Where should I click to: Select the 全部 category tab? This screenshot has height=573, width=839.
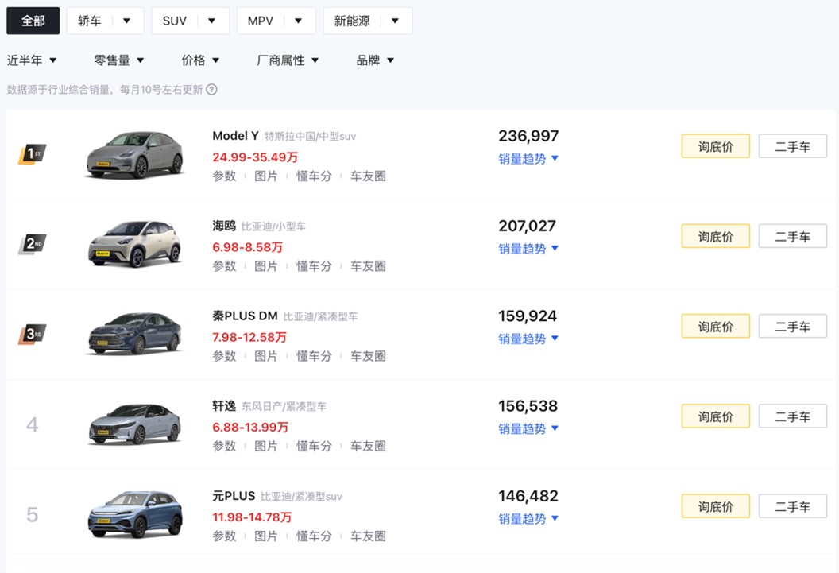pyautogui.click(x=33, y=21)
